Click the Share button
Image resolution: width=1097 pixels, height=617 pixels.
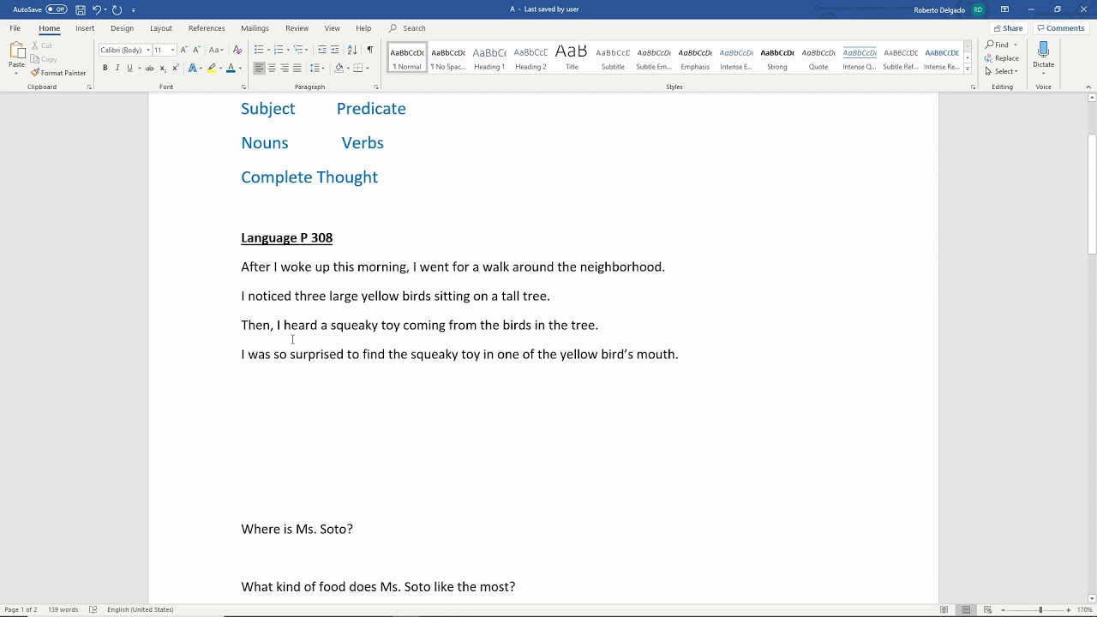(x=1009, y=28)
